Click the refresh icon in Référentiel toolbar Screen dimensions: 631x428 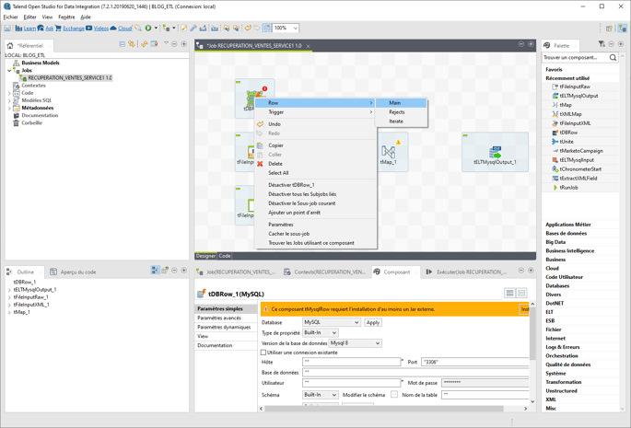(x=144, y=44)
